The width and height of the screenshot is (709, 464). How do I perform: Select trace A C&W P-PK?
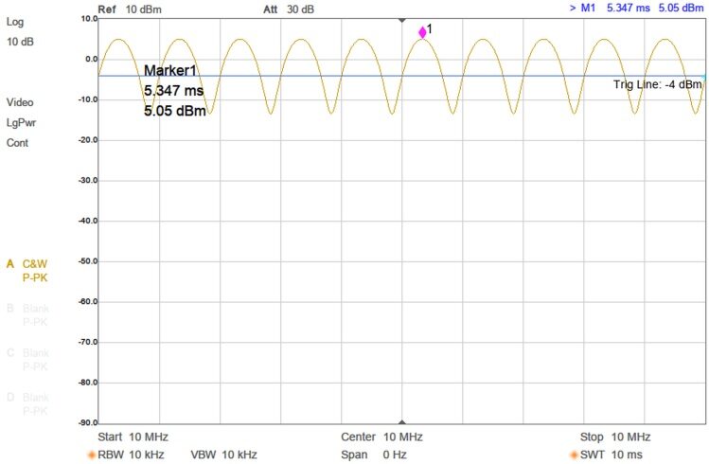coord(27,271)
